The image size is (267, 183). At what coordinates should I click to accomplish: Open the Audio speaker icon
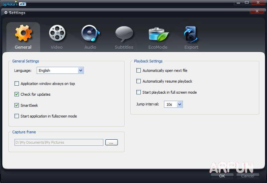pos(90,34)
